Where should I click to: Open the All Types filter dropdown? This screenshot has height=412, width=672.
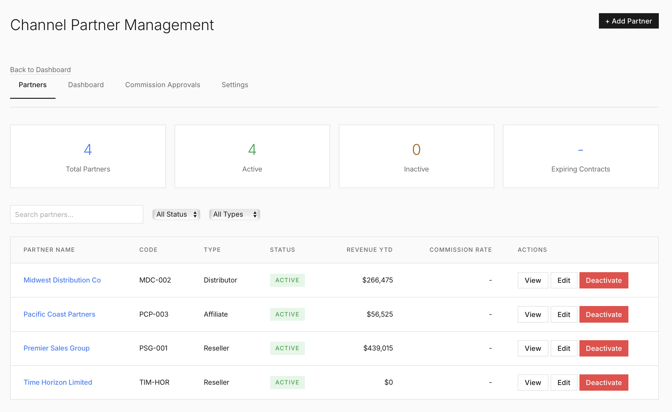[234, 214]
